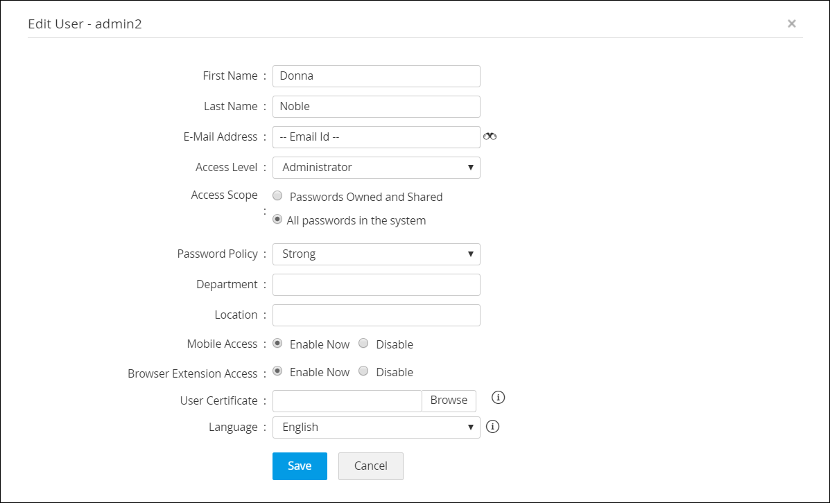
Task: Click into the Last Name field
Action: (376, 107)
